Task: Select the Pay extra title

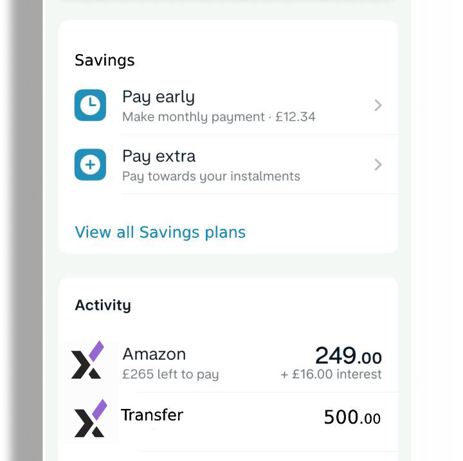Action: pos(159,156)
